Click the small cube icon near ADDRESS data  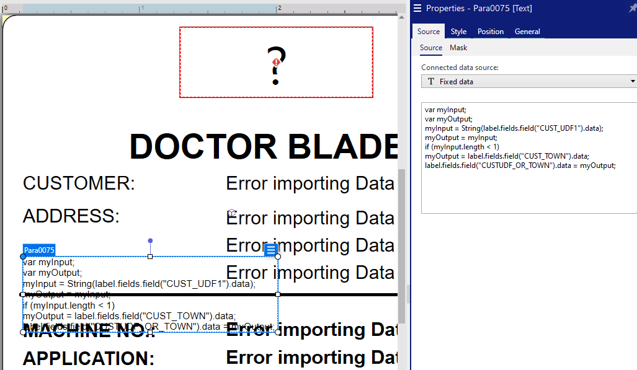pyautogui.click(x=232, y=213)
